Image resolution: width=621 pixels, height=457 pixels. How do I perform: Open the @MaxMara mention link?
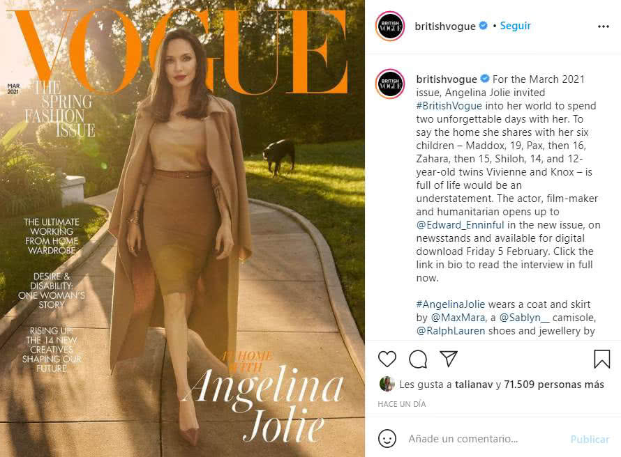[x=458, y=318]
